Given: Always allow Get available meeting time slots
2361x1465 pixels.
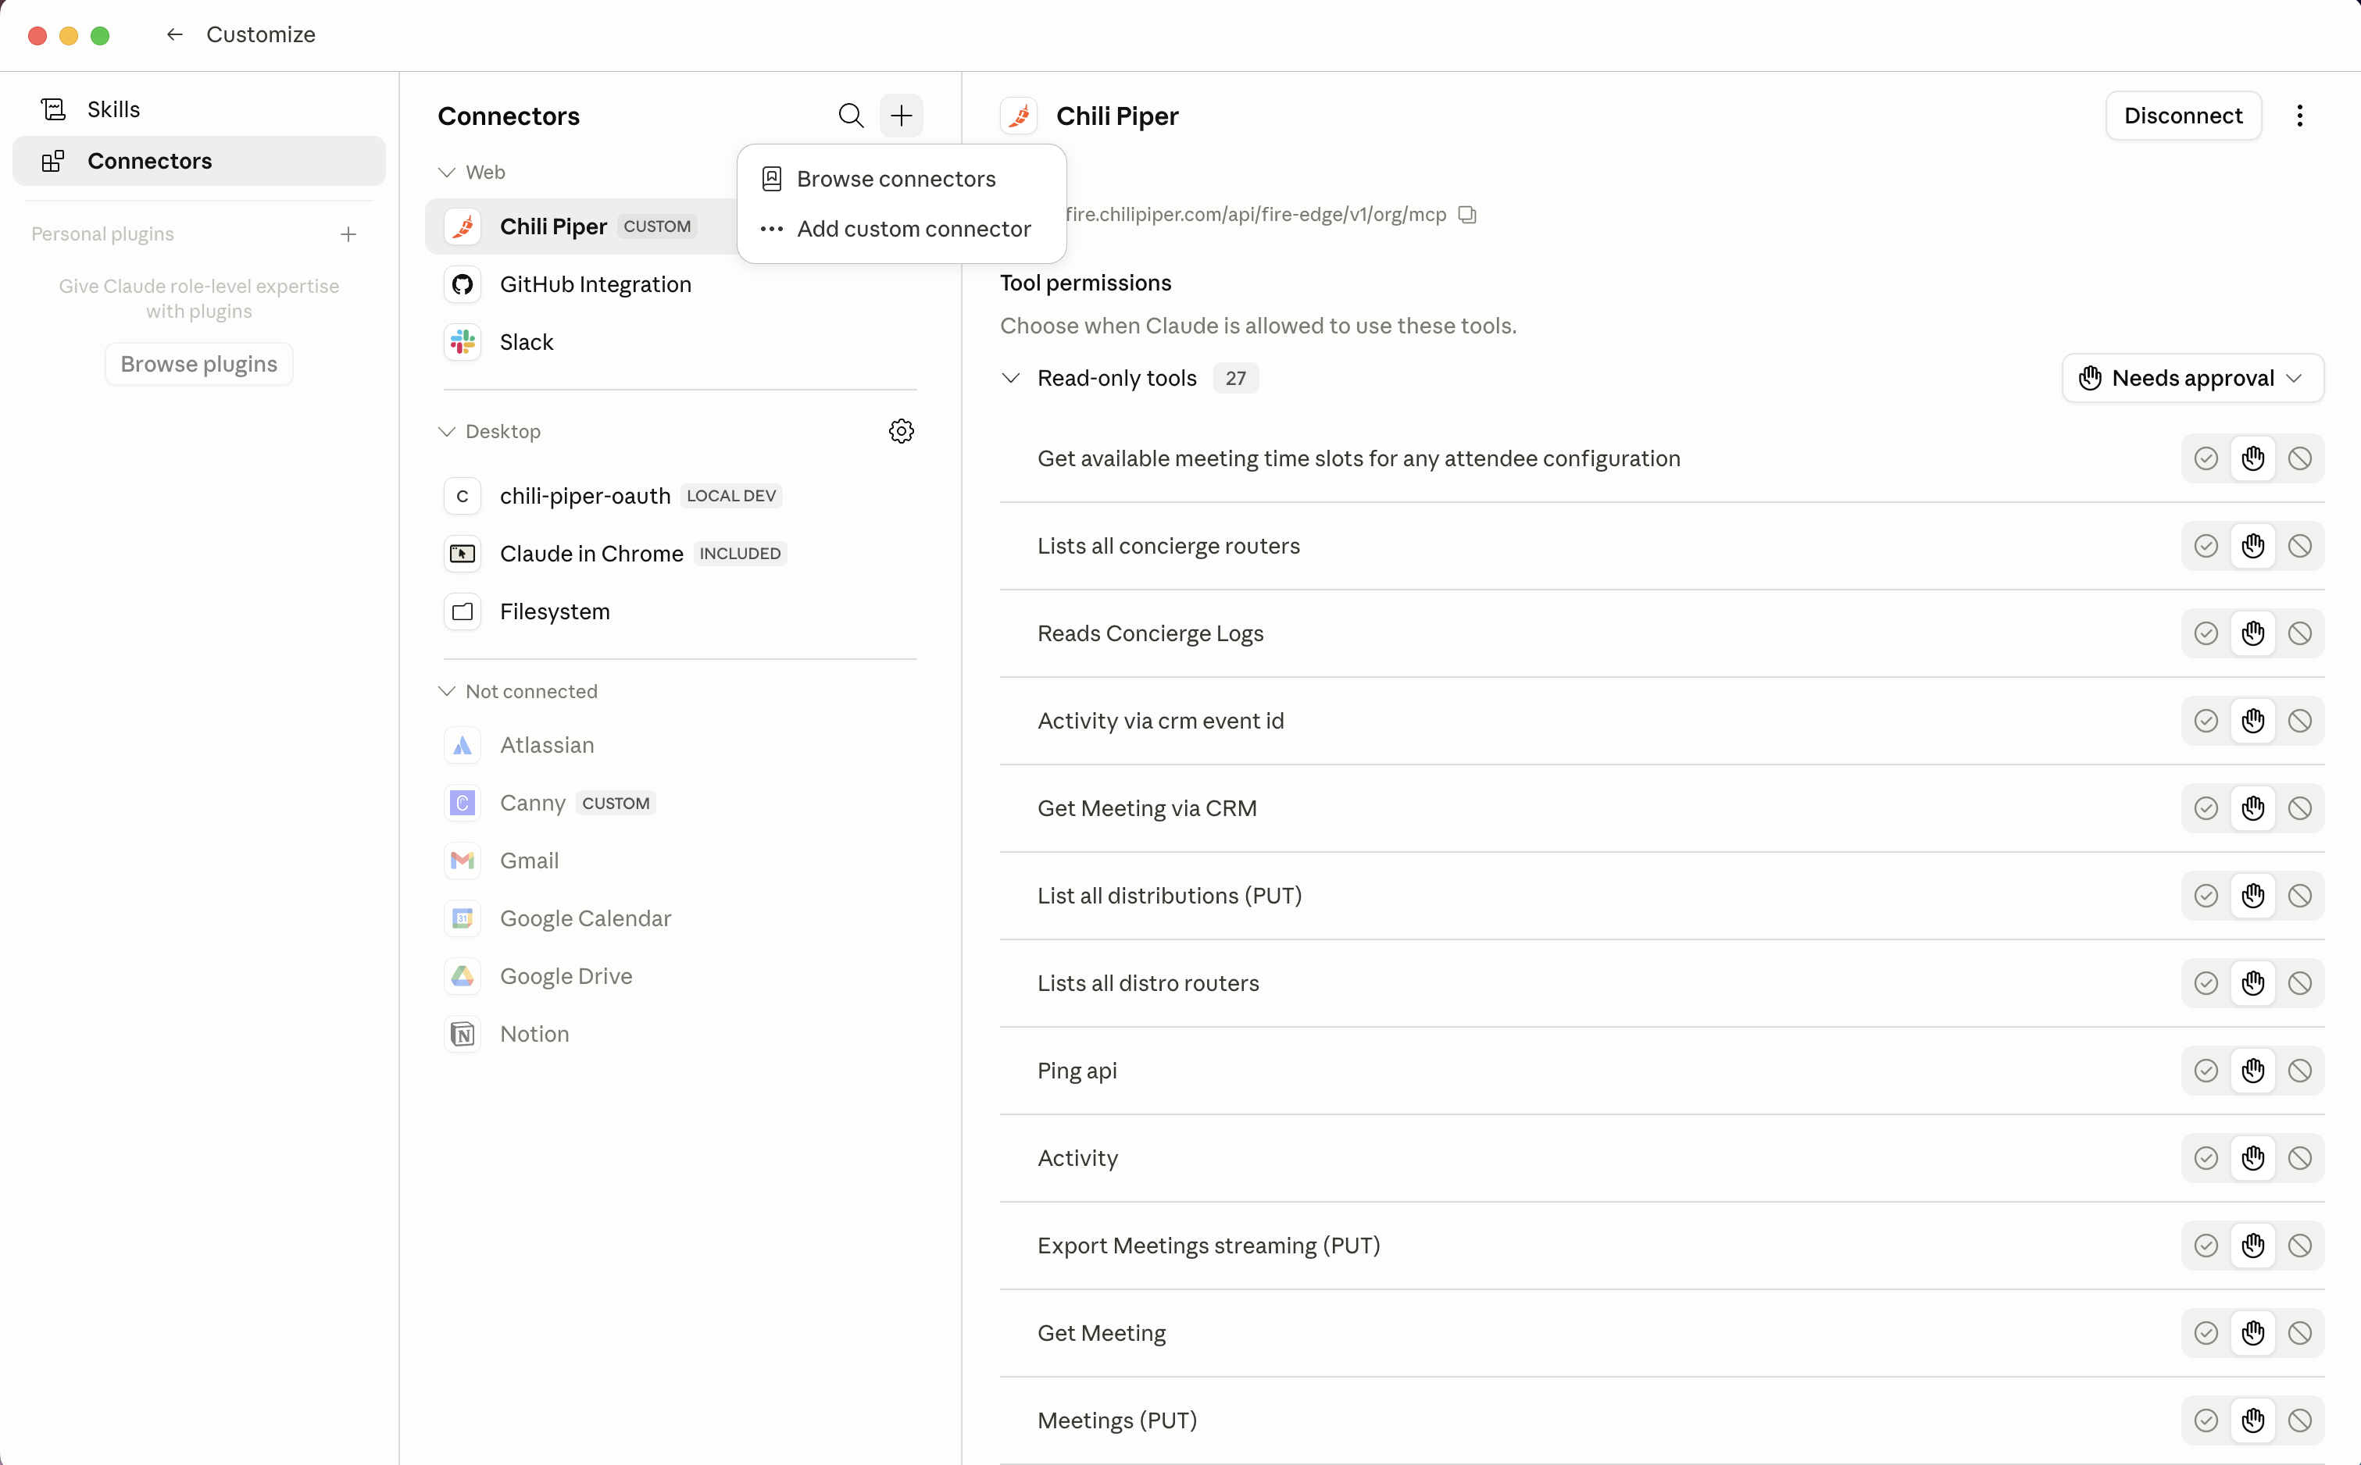Looking at the screenshot, I should (2206, 458).
